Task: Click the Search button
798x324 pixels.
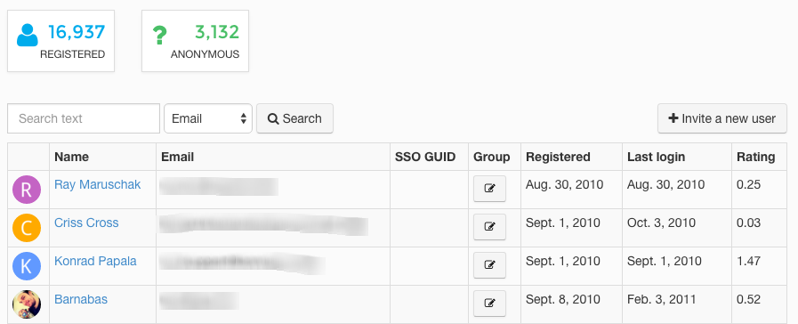Action: tap(294, 118)
